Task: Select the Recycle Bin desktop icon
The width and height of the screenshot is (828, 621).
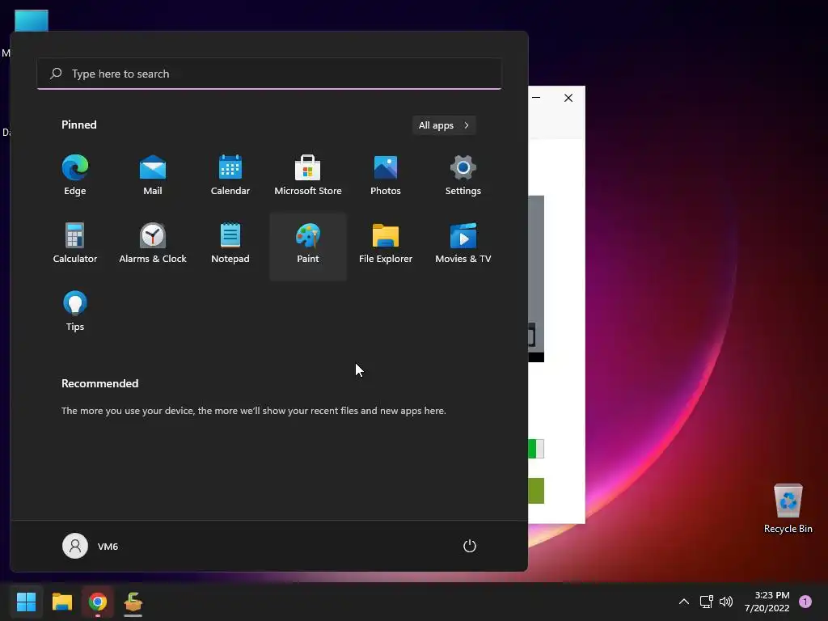Action: 788,509
